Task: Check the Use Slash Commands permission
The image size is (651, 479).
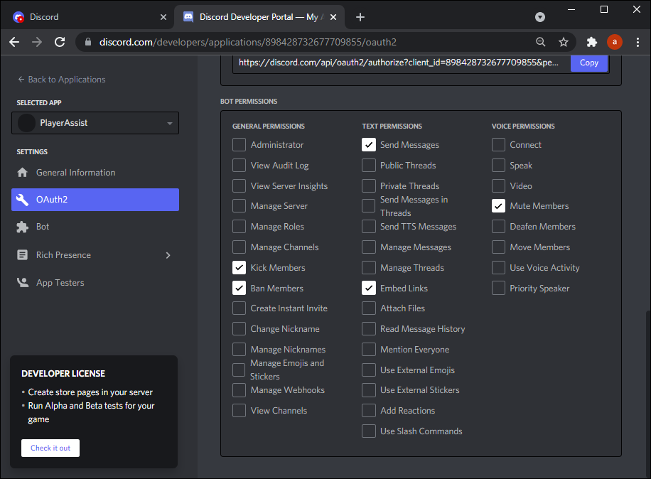Action: pyautogui.click(x=369, y=431)
